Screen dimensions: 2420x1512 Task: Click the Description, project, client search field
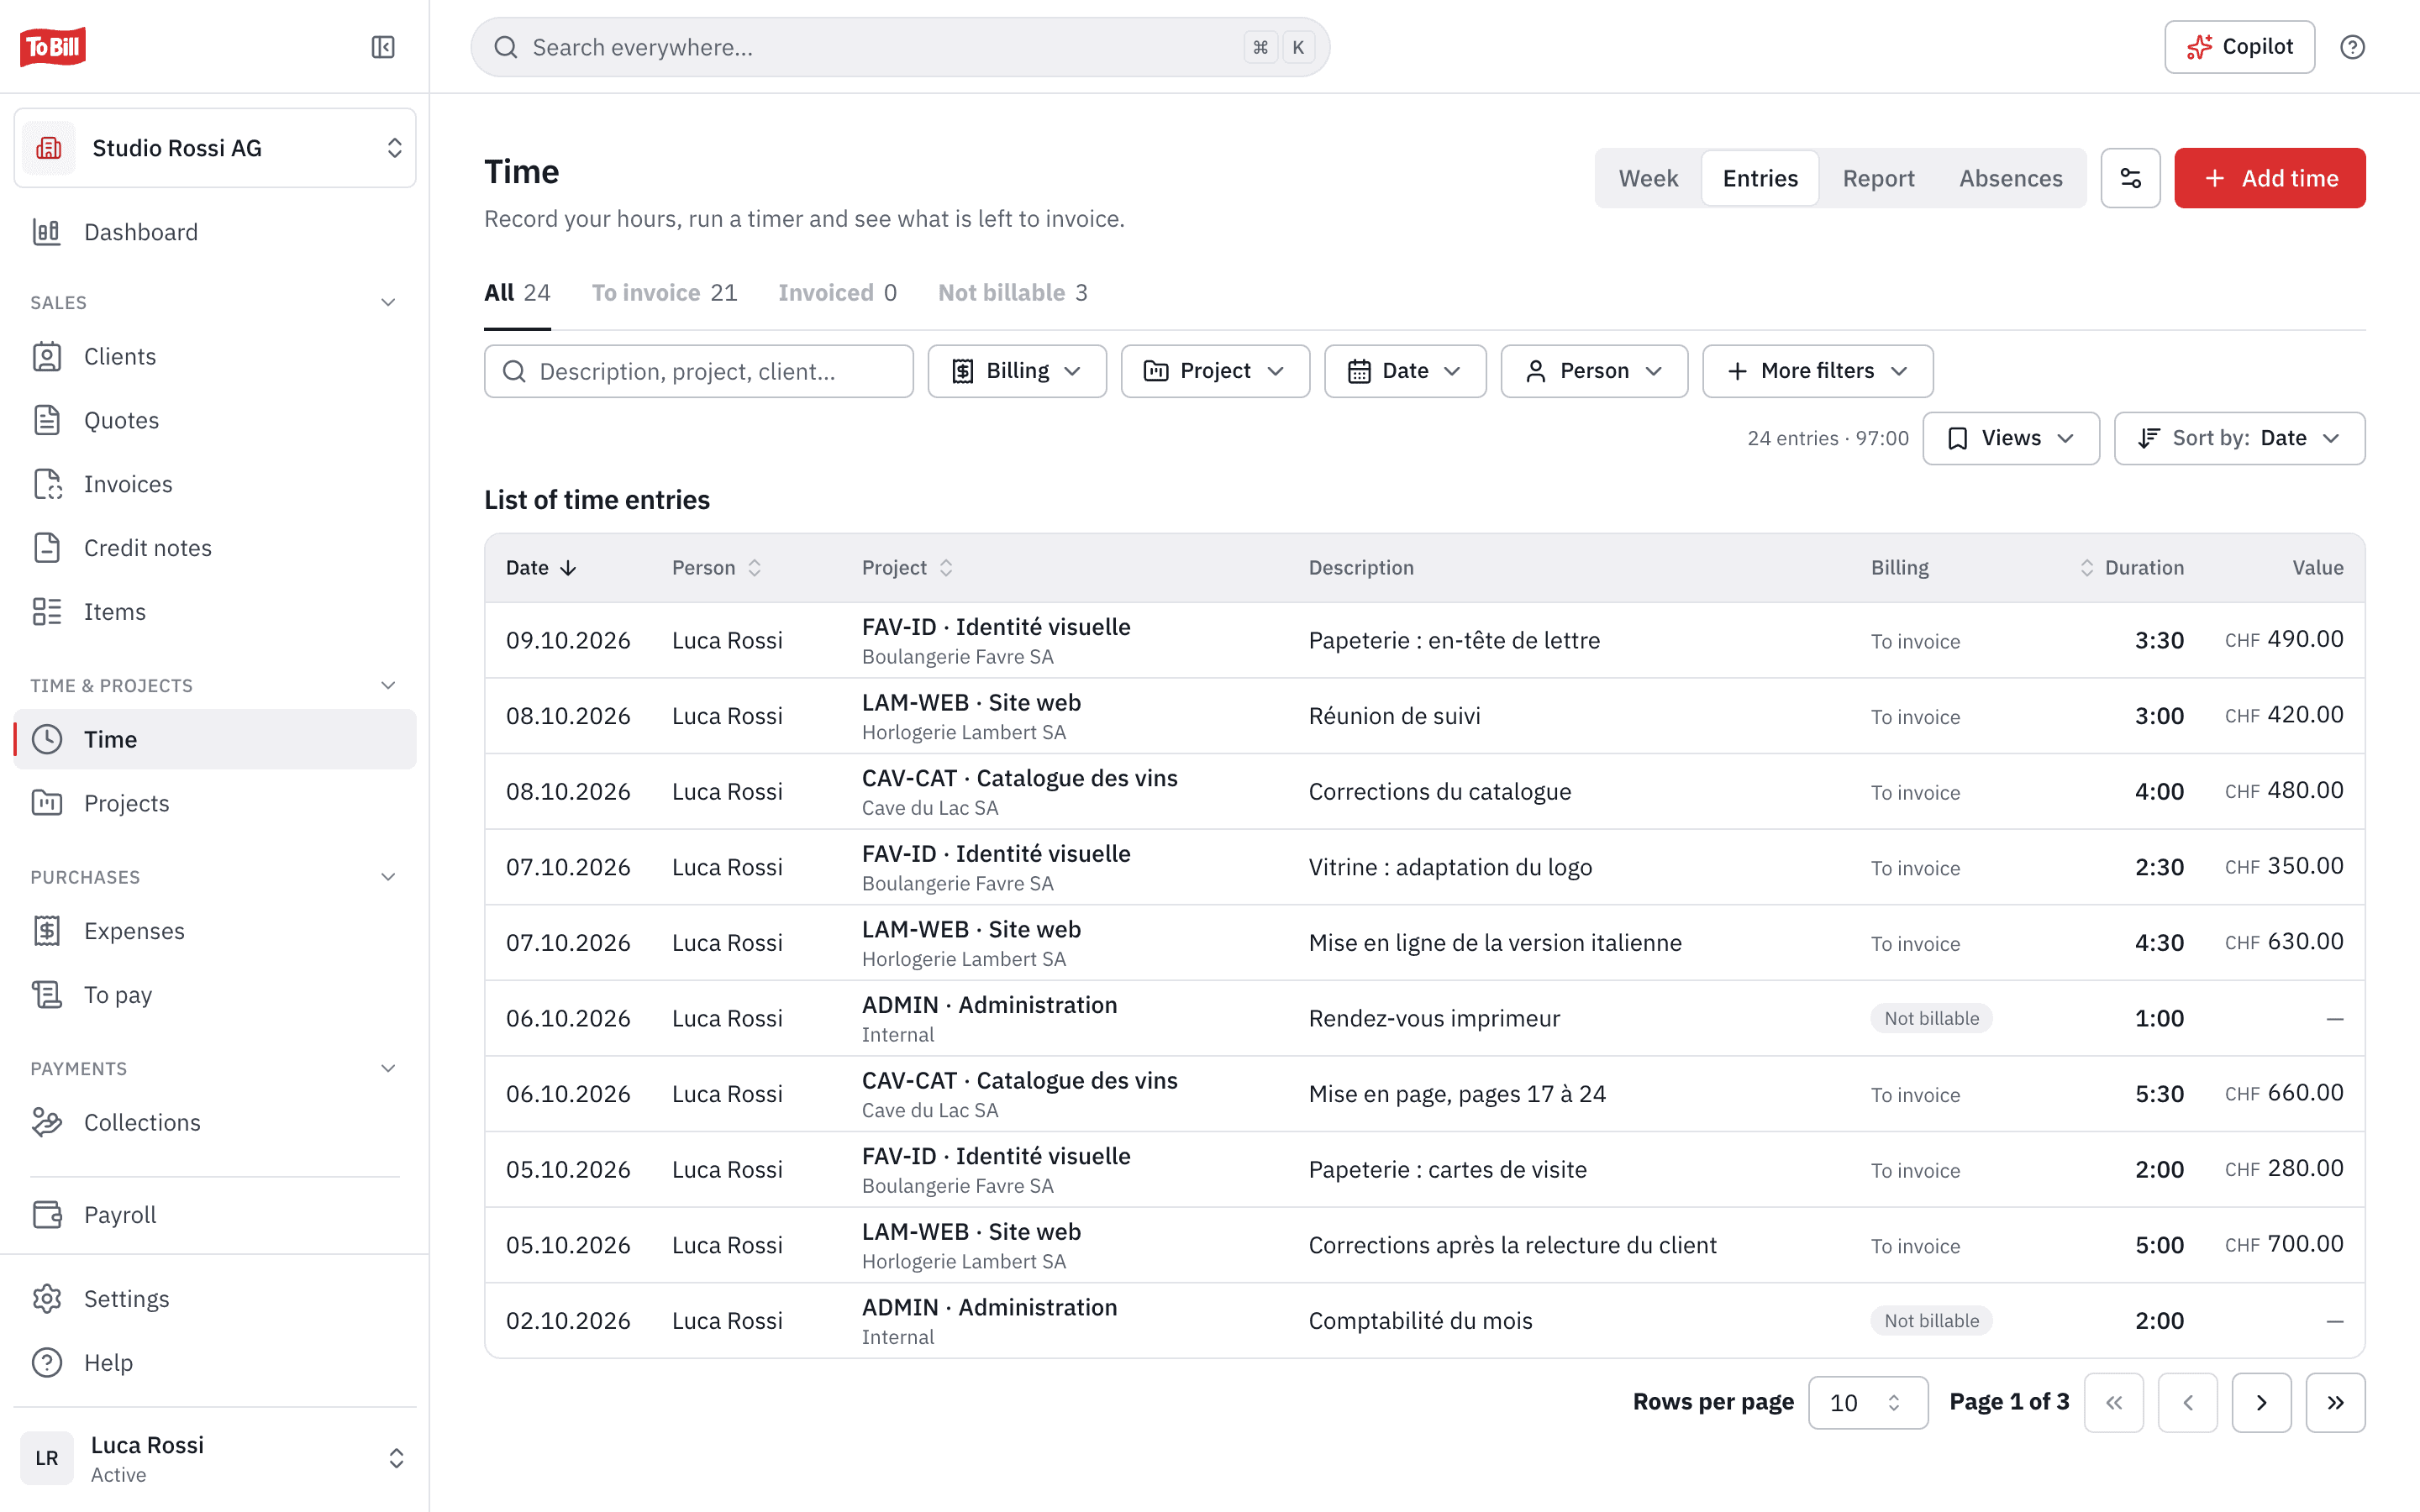pos(698,371)
